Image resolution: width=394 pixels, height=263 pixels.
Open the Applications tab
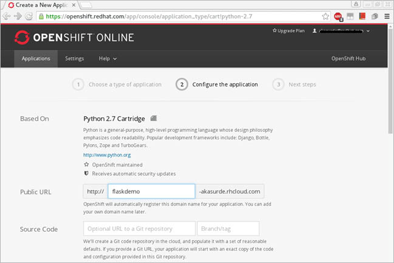pos(36,59)
